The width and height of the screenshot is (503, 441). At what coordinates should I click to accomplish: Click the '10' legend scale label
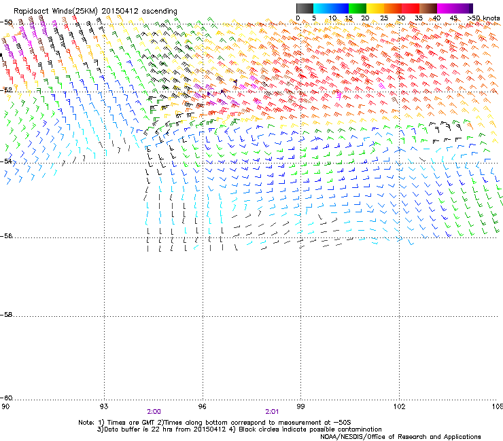point(332,18)
